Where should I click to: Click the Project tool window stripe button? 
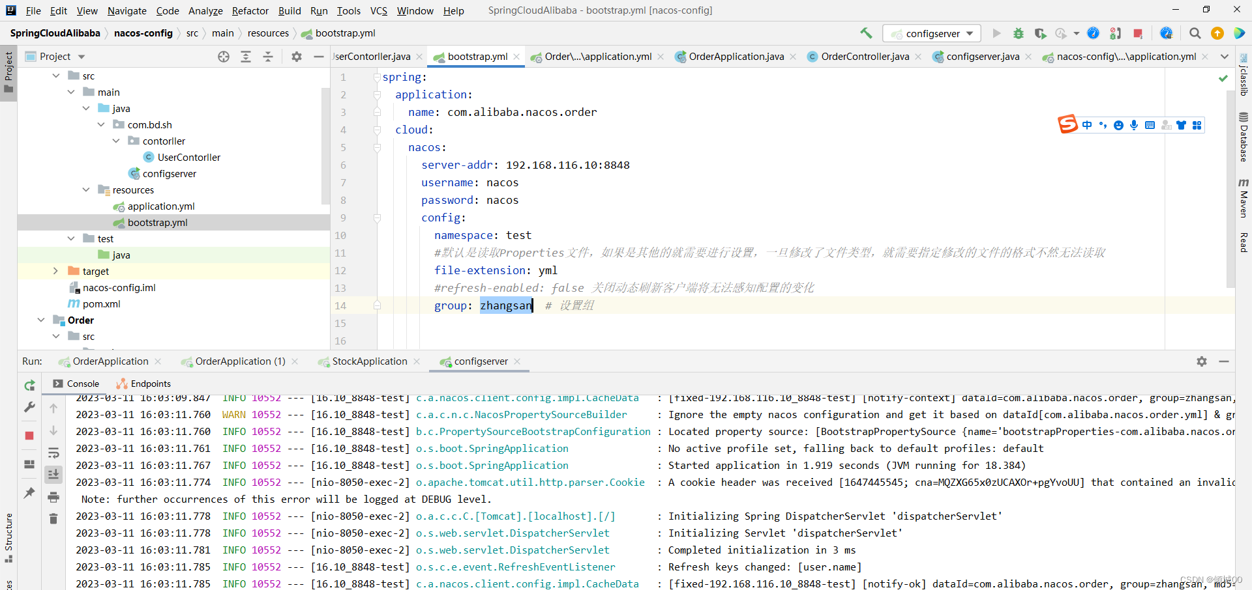click(x=8, y=72)
